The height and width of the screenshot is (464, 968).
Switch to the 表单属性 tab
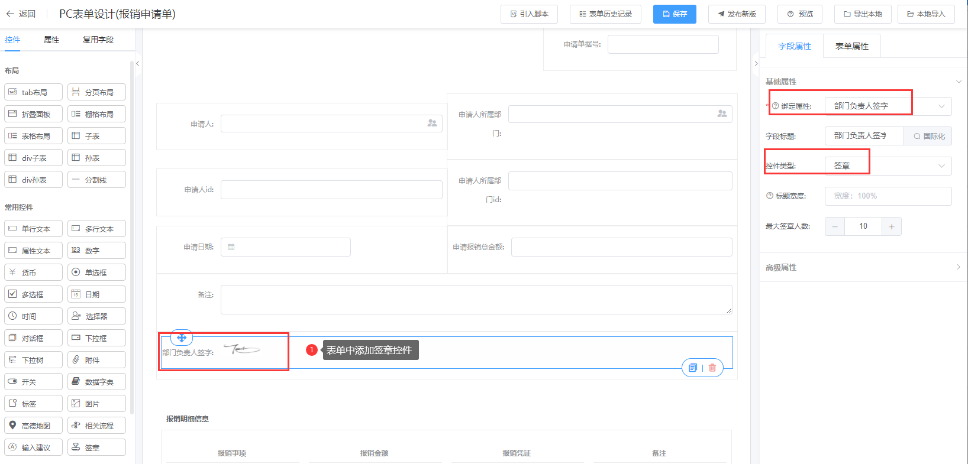[851, 46]
